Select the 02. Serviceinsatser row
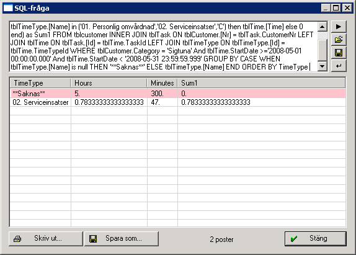 coord(178,102)
